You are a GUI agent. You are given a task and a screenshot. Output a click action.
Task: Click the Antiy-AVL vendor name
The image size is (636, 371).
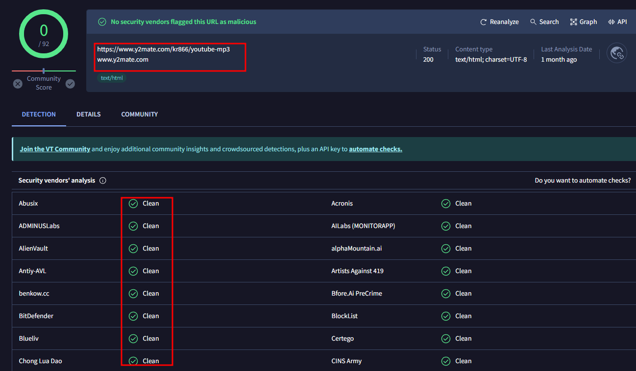click(x=32, y=271)
